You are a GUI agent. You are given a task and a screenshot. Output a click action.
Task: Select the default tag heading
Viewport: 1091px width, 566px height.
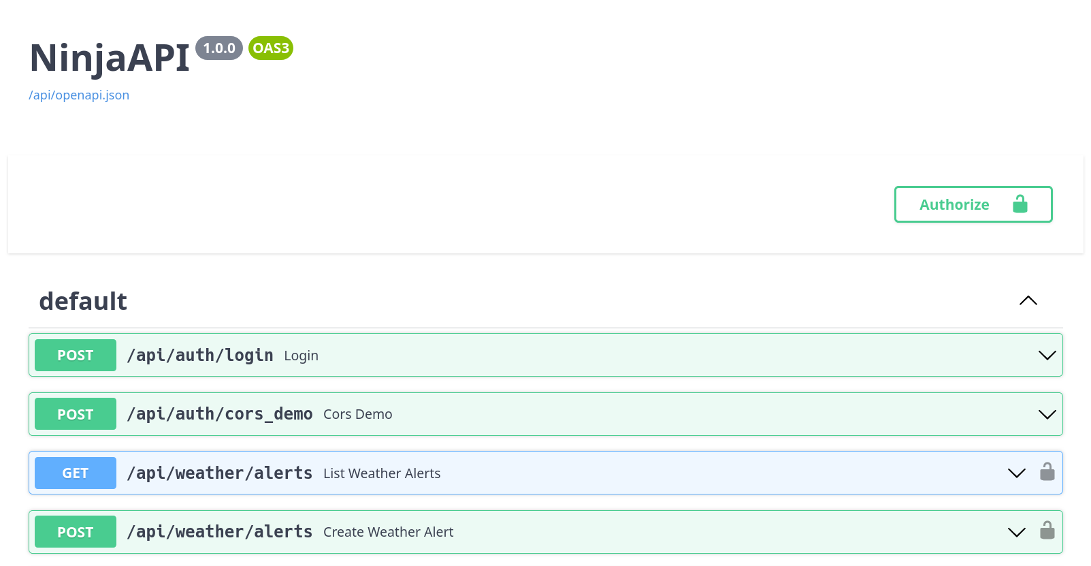[83, 301]
